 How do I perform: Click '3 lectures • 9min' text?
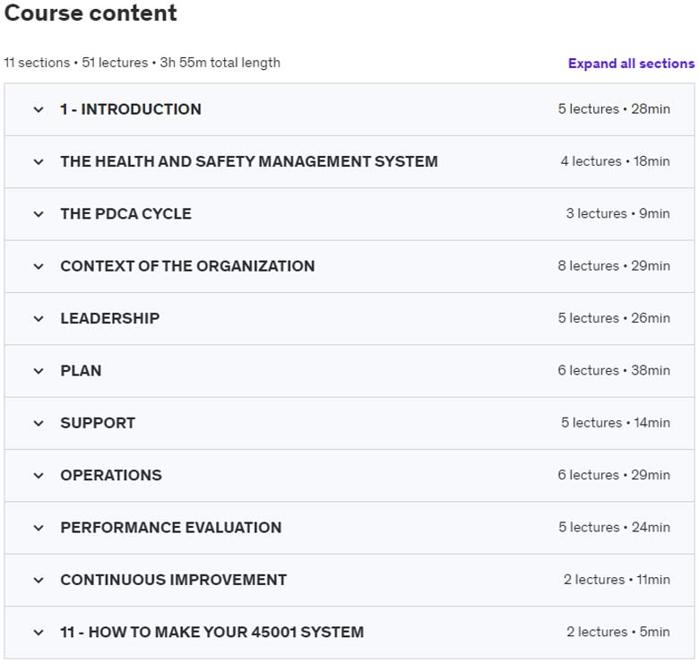tap(617, 213)
